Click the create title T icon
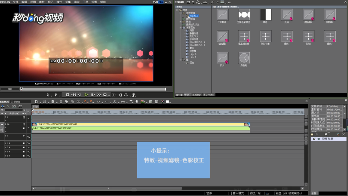The height and width of the screenshot is (196, 348). click(x=131, y=102)
